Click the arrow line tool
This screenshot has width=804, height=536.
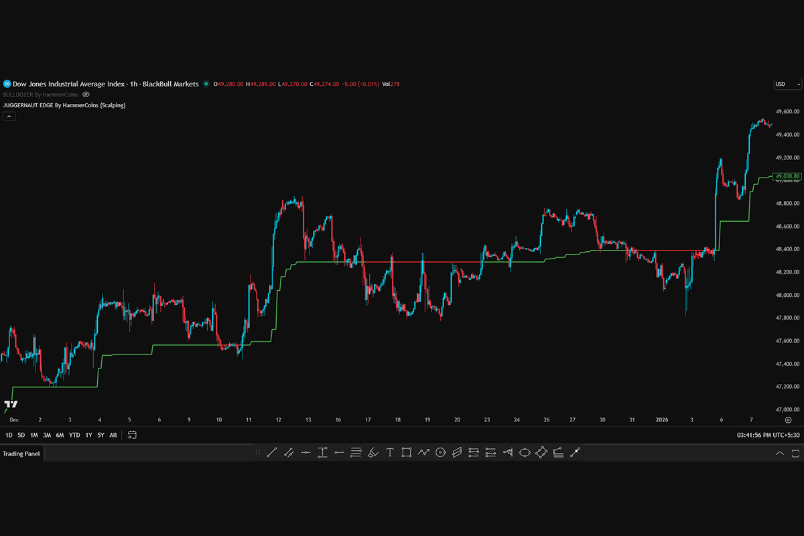click(x=574, y=453)
